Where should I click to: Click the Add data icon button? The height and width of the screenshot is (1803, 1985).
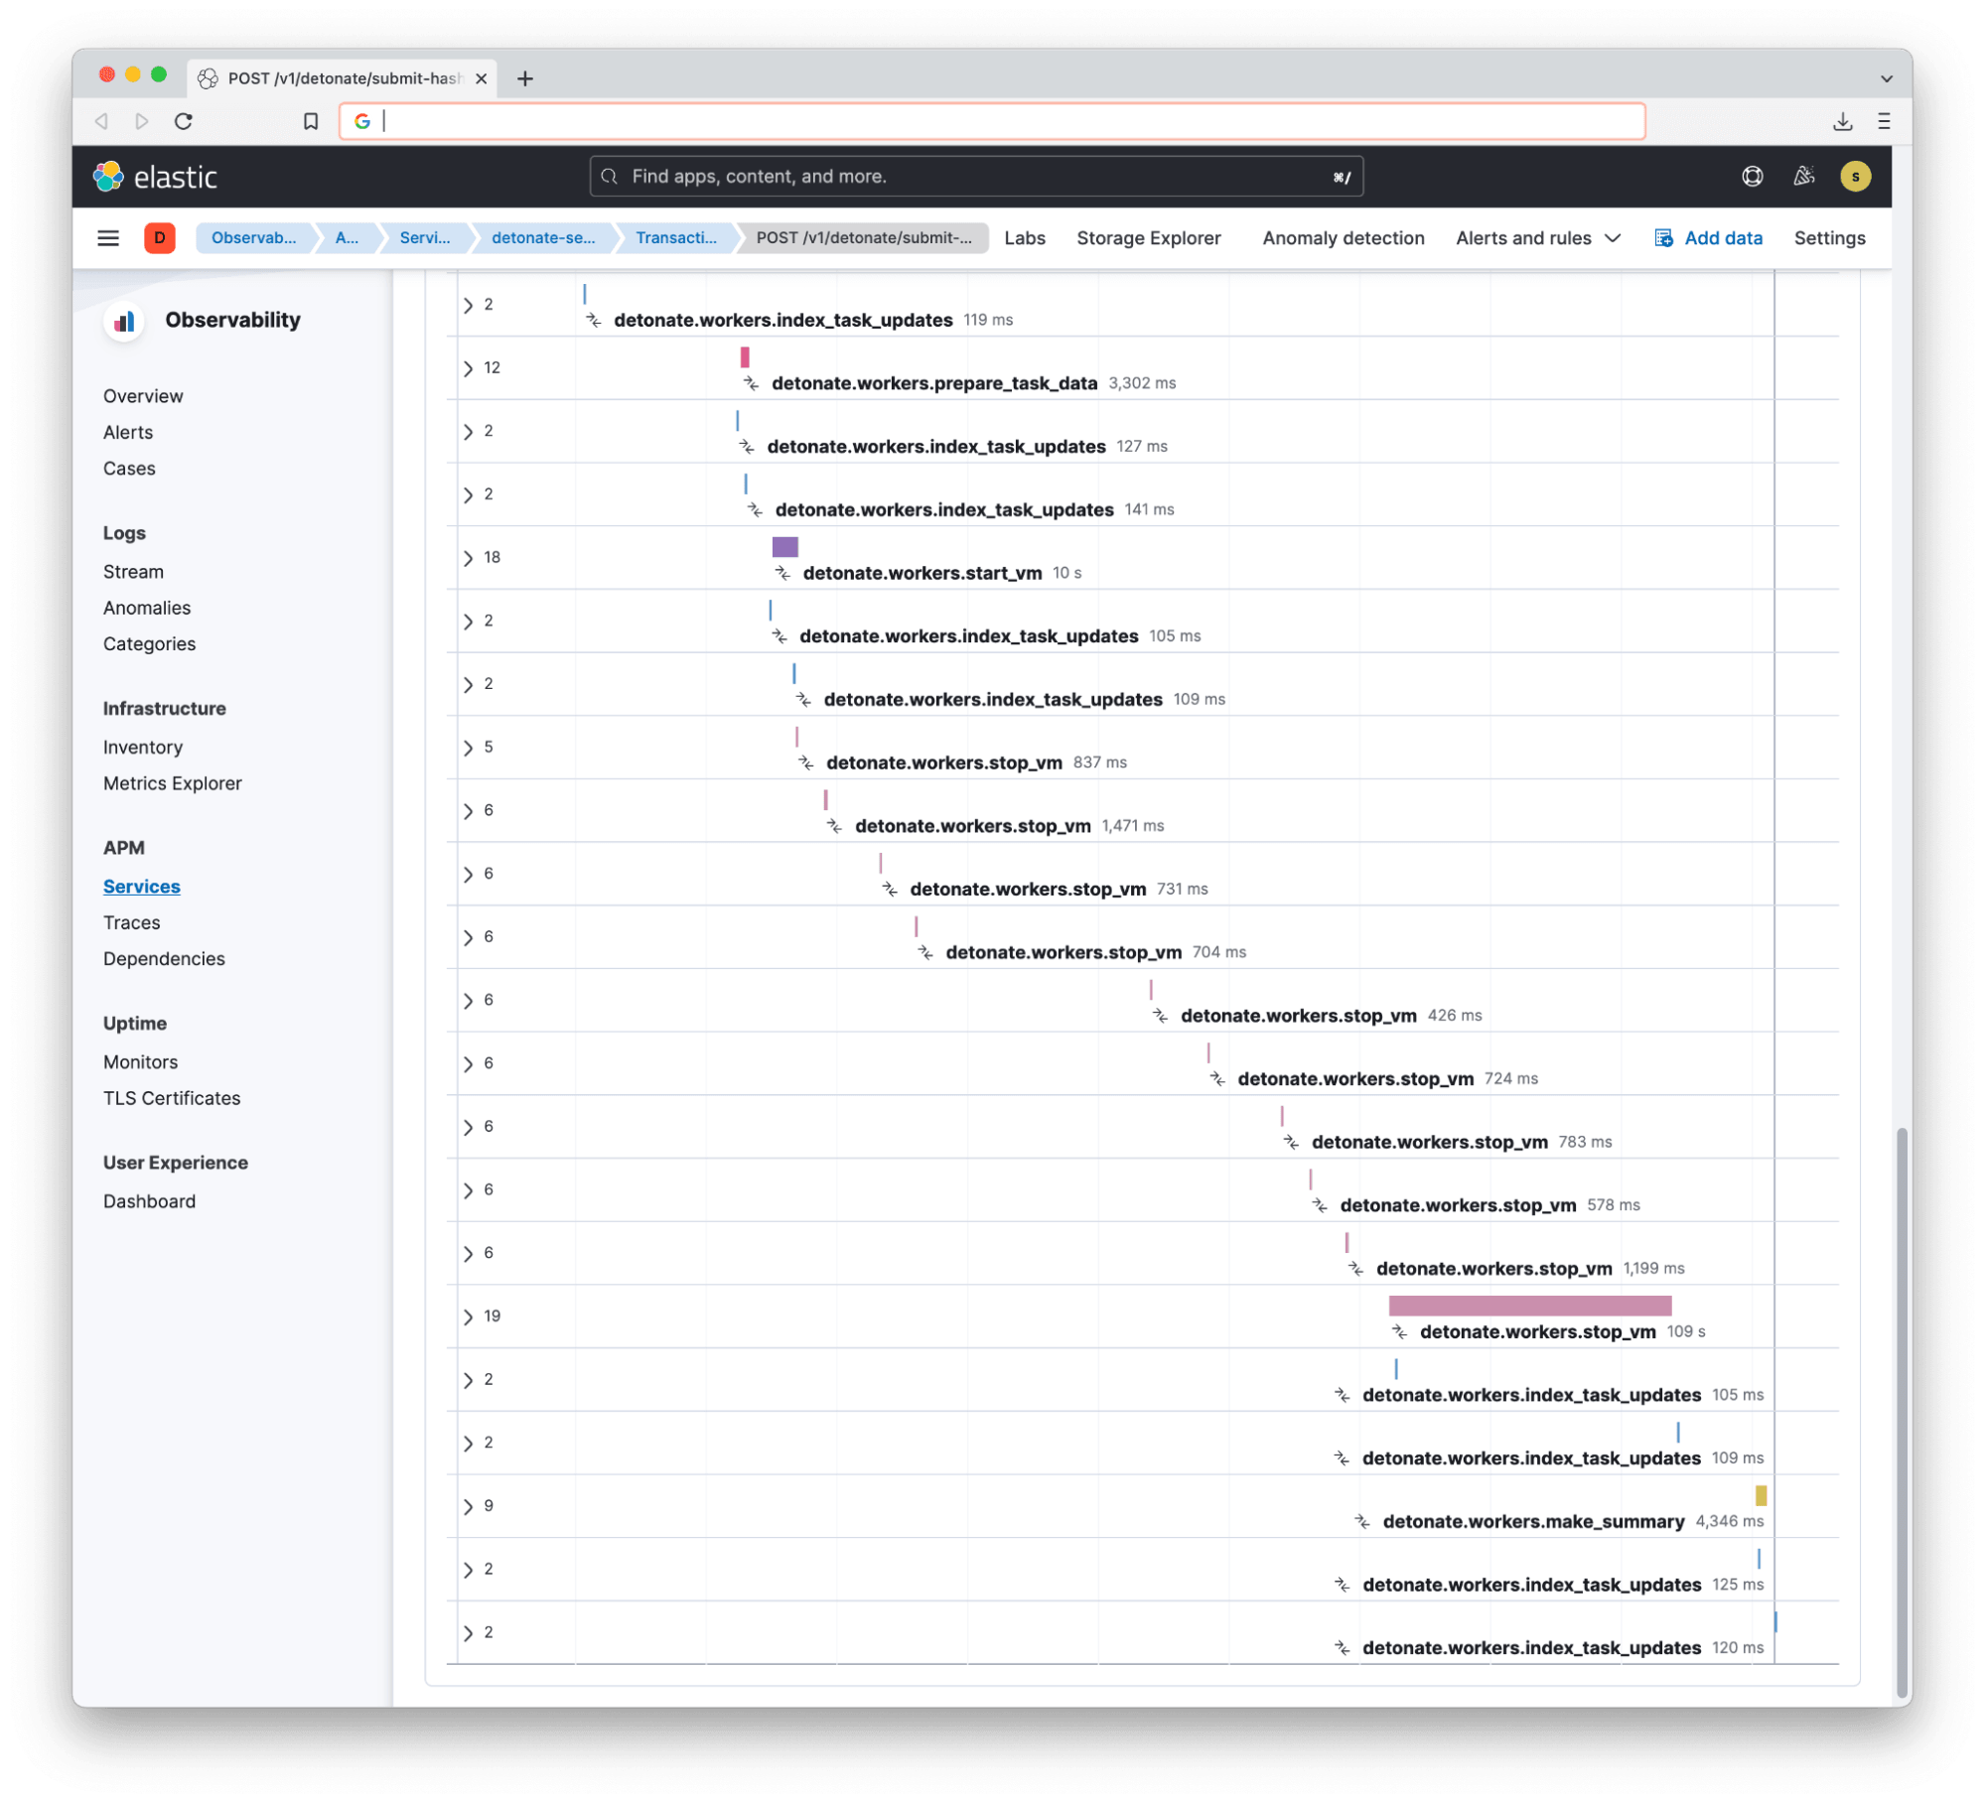(x=1660, y=238)
